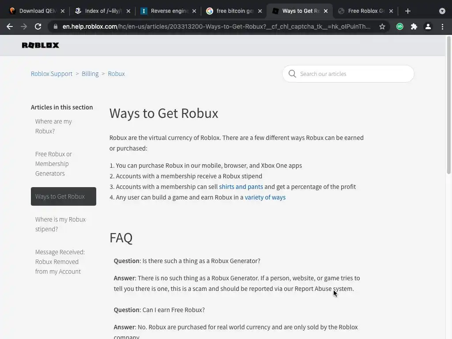The image size is (452, 339).
Task: Close the Reverse engineering tab
Action: pyautogui.click(x=194, y=11)
